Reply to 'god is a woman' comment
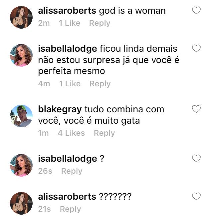 tap(100, 23)
